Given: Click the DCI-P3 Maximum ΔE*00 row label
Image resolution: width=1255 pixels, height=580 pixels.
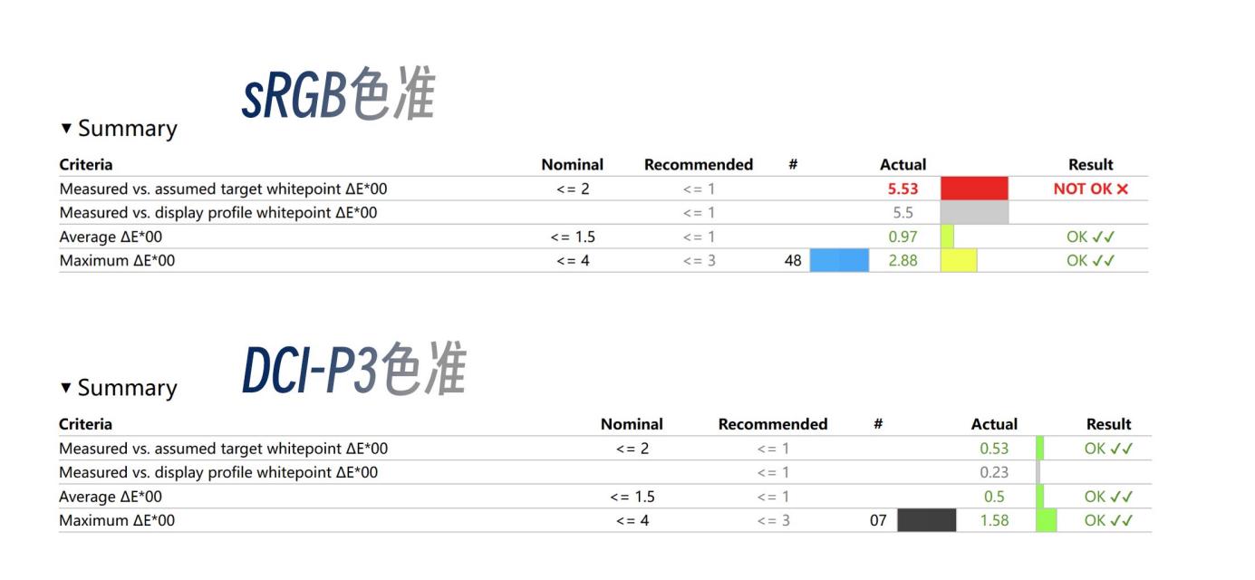Looking at the screenshot, I should coord(117,521).
